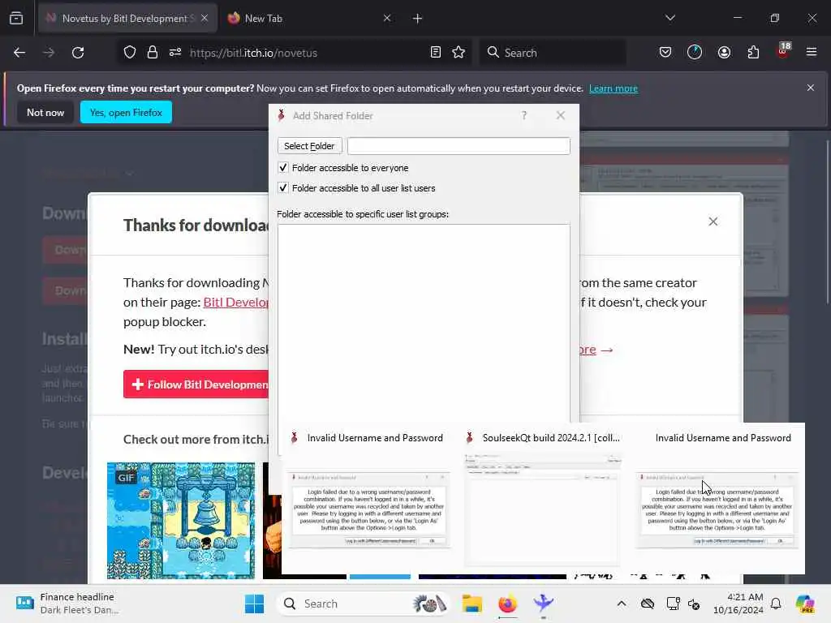Open the circular timer extension icon in toolbar
The height and width of the screenshot is (623, 831).
pyautogui.click(x=695, y=53)
